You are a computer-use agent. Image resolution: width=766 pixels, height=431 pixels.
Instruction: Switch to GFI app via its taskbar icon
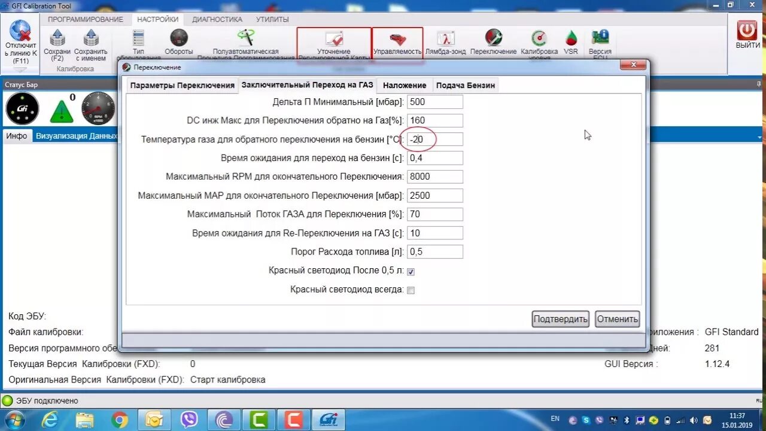point(329,420)
